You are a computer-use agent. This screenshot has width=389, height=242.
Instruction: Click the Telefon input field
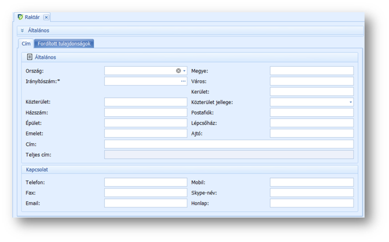(x=146, y=183)
